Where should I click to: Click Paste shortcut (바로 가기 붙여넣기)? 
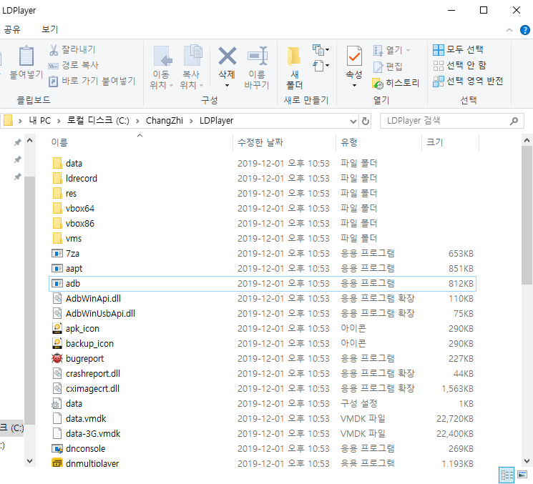(x=92, y=81)
